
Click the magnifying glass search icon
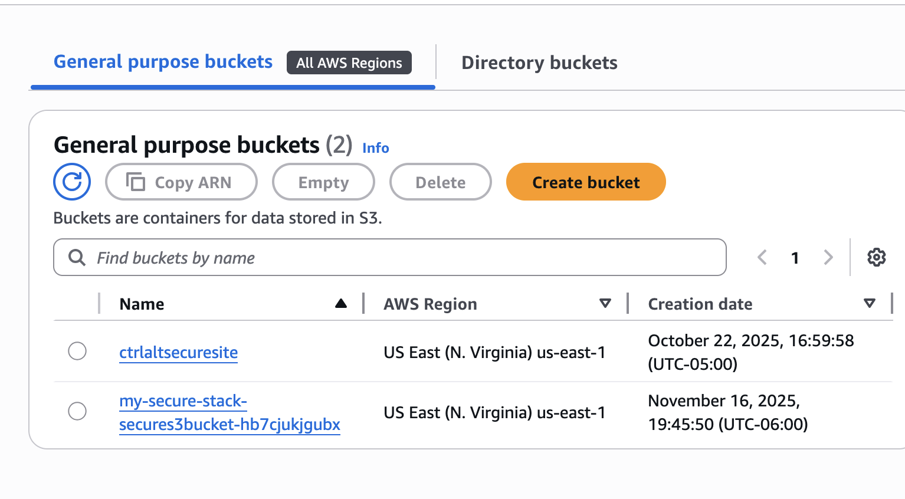pos(77,258)
